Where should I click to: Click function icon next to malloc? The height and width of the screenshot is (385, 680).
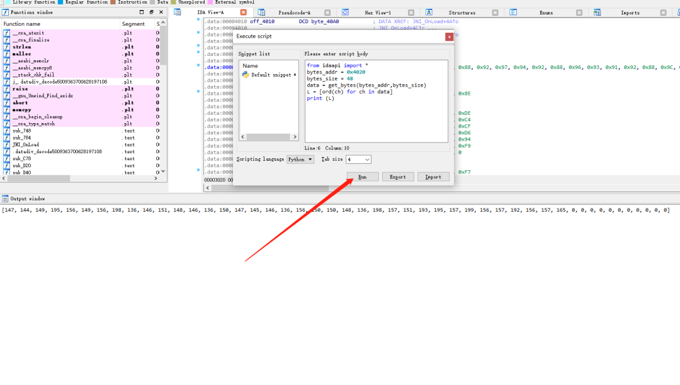click(x=6, y=53)
